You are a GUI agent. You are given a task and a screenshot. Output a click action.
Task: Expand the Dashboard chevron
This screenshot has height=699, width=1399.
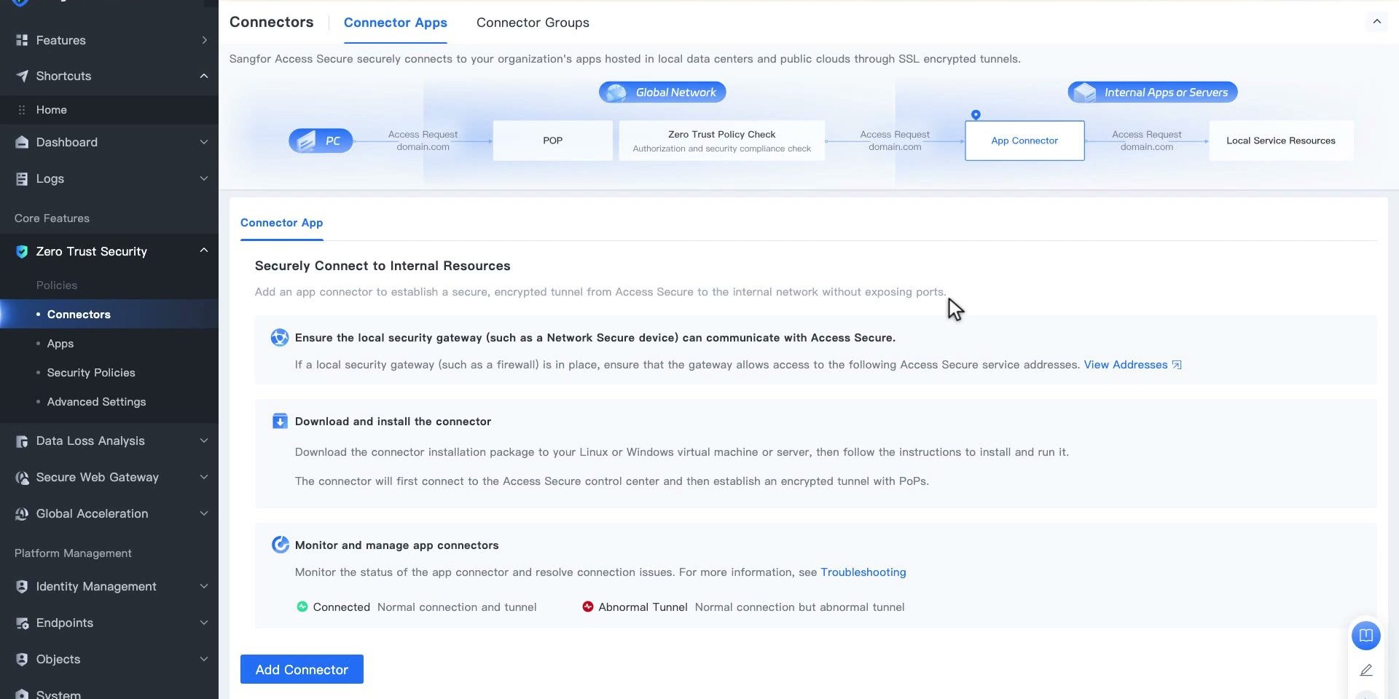point(204,142)
